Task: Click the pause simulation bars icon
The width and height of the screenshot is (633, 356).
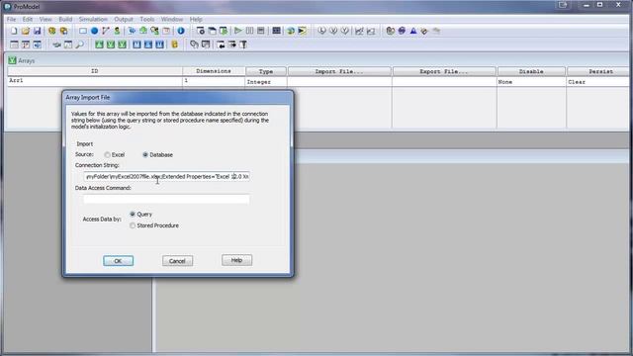Action: 249,31
